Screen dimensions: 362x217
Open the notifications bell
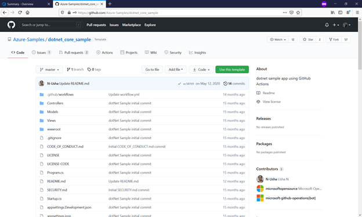pos(327,25)
